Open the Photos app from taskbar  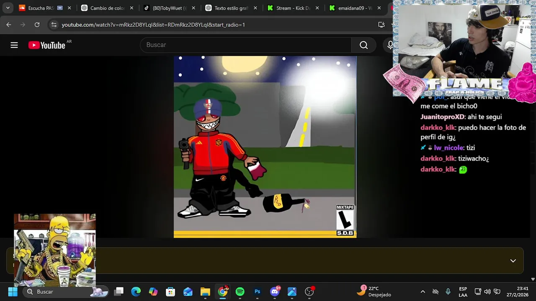tap(292, 291)
